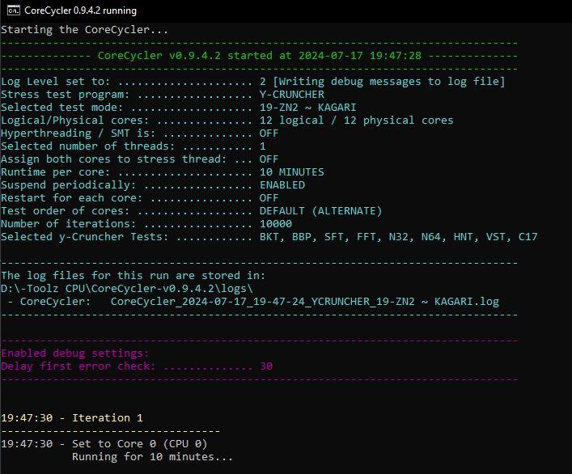Screen dimensions: 572x474
Task: Click the log file name ending in 'KAGARI.log'
Action: pos(304,302)
